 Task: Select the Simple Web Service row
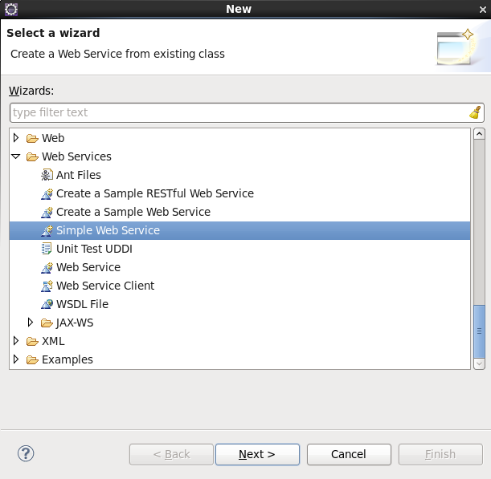coord(239,230)
